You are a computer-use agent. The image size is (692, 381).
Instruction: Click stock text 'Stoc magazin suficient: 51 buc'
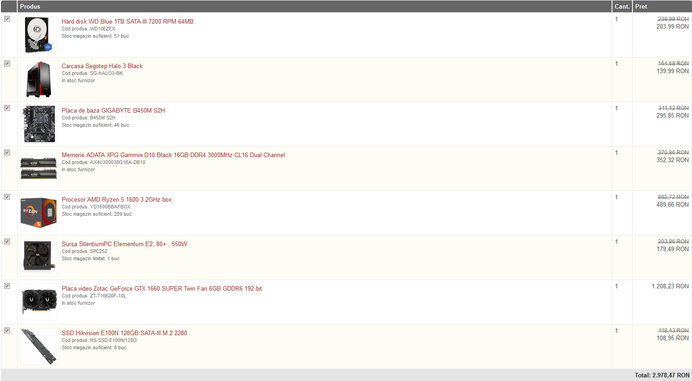click(95, 36)
